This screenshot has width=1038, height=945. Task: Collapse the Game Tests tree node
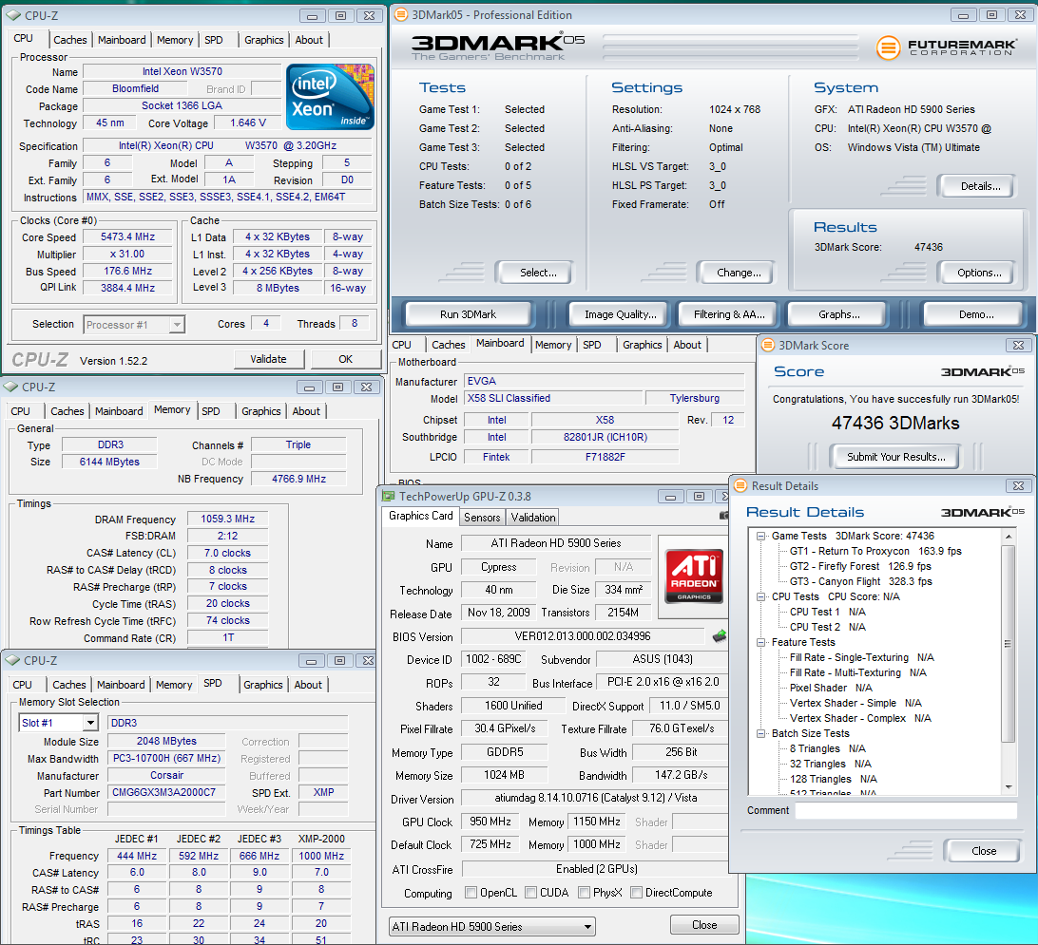(761, 536)
